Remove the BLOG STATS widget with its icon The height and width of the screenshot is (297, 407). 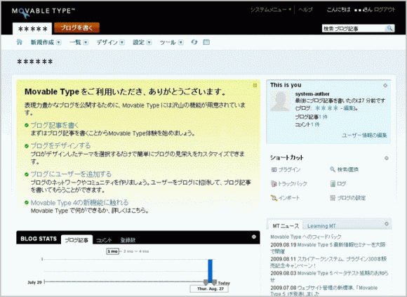click(x=254, y=237)
